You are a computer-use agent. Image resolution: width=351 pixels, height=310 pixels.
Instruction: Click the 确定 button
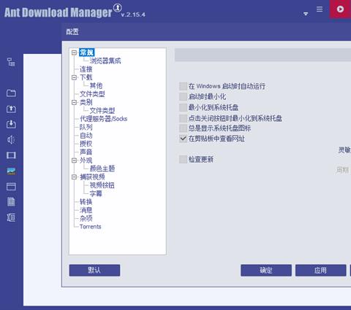[266, 271]
